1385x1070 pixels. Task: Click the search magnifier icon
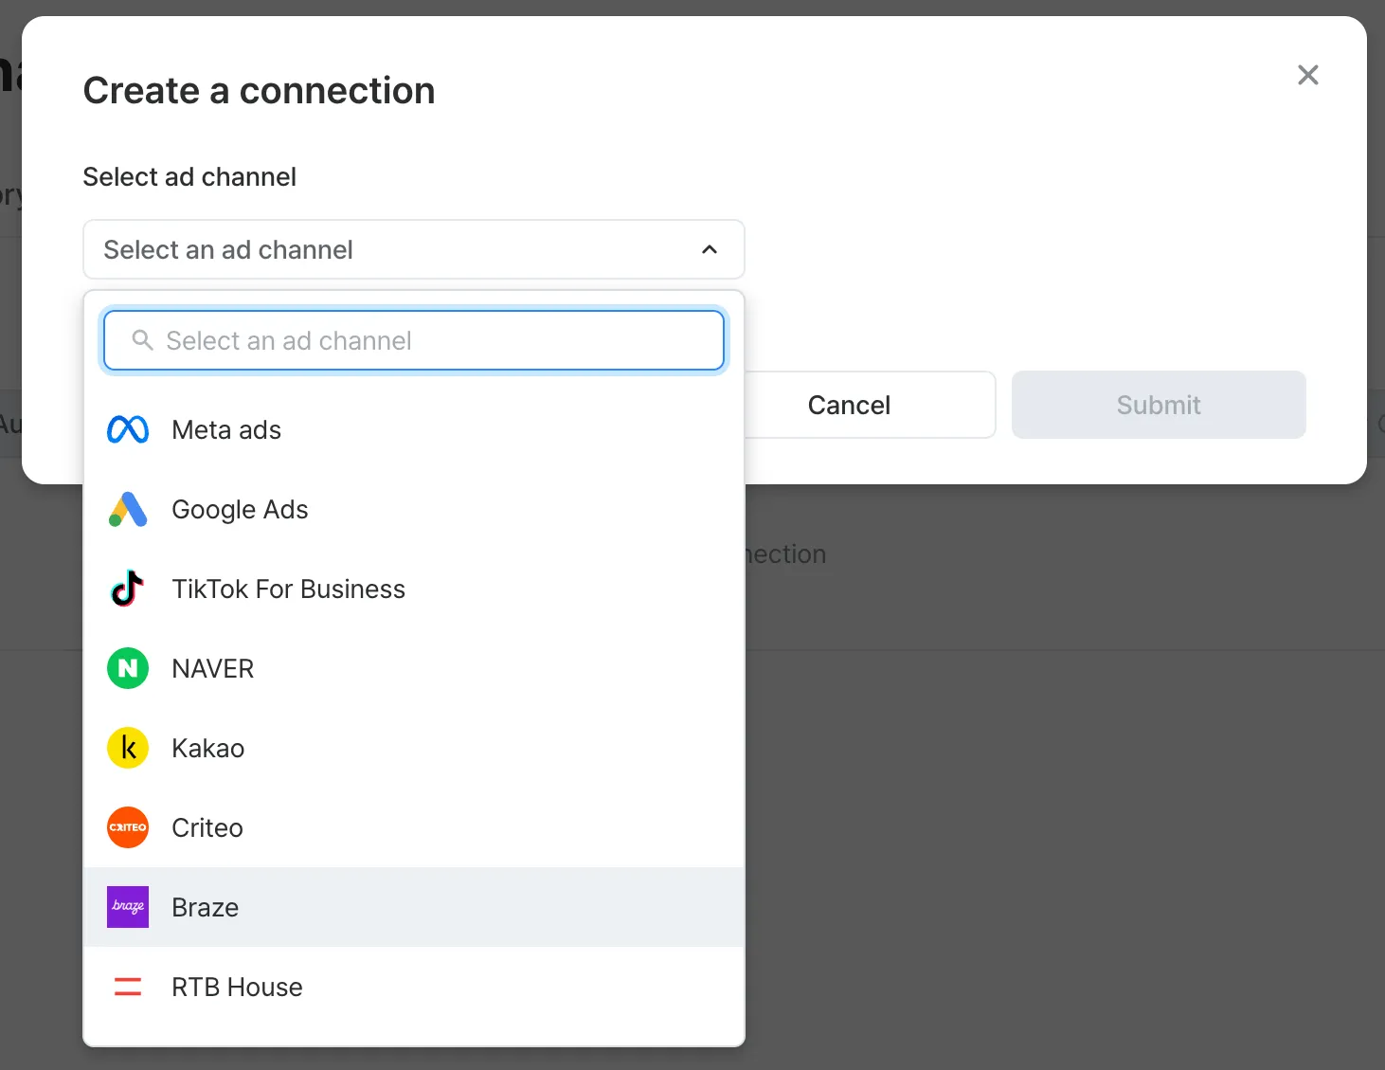click(x=142, y=340)
